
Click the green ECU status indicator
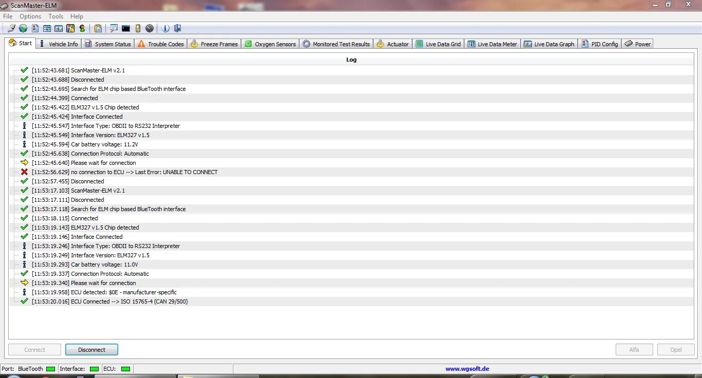point(125,369)
